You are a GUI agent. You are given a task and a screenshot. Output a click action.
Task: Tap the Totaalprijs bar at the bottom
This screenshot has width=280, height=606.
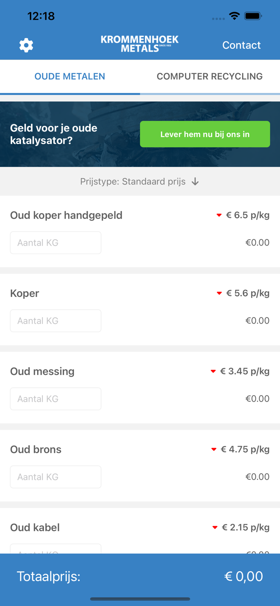140,576
